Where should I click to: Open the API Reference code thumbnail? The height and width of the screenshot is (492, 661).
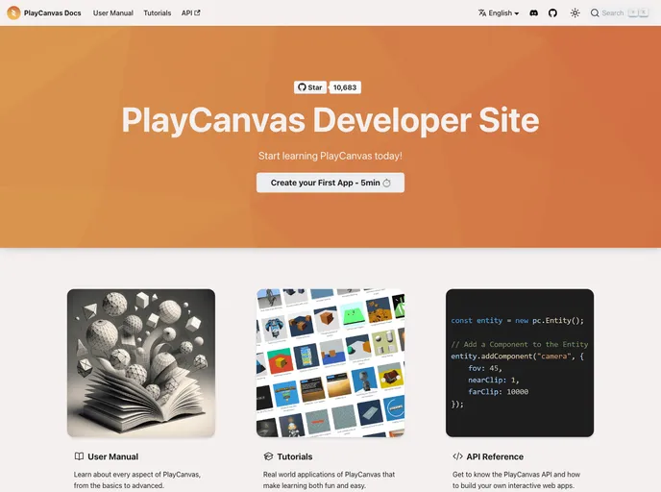[520, 363]
